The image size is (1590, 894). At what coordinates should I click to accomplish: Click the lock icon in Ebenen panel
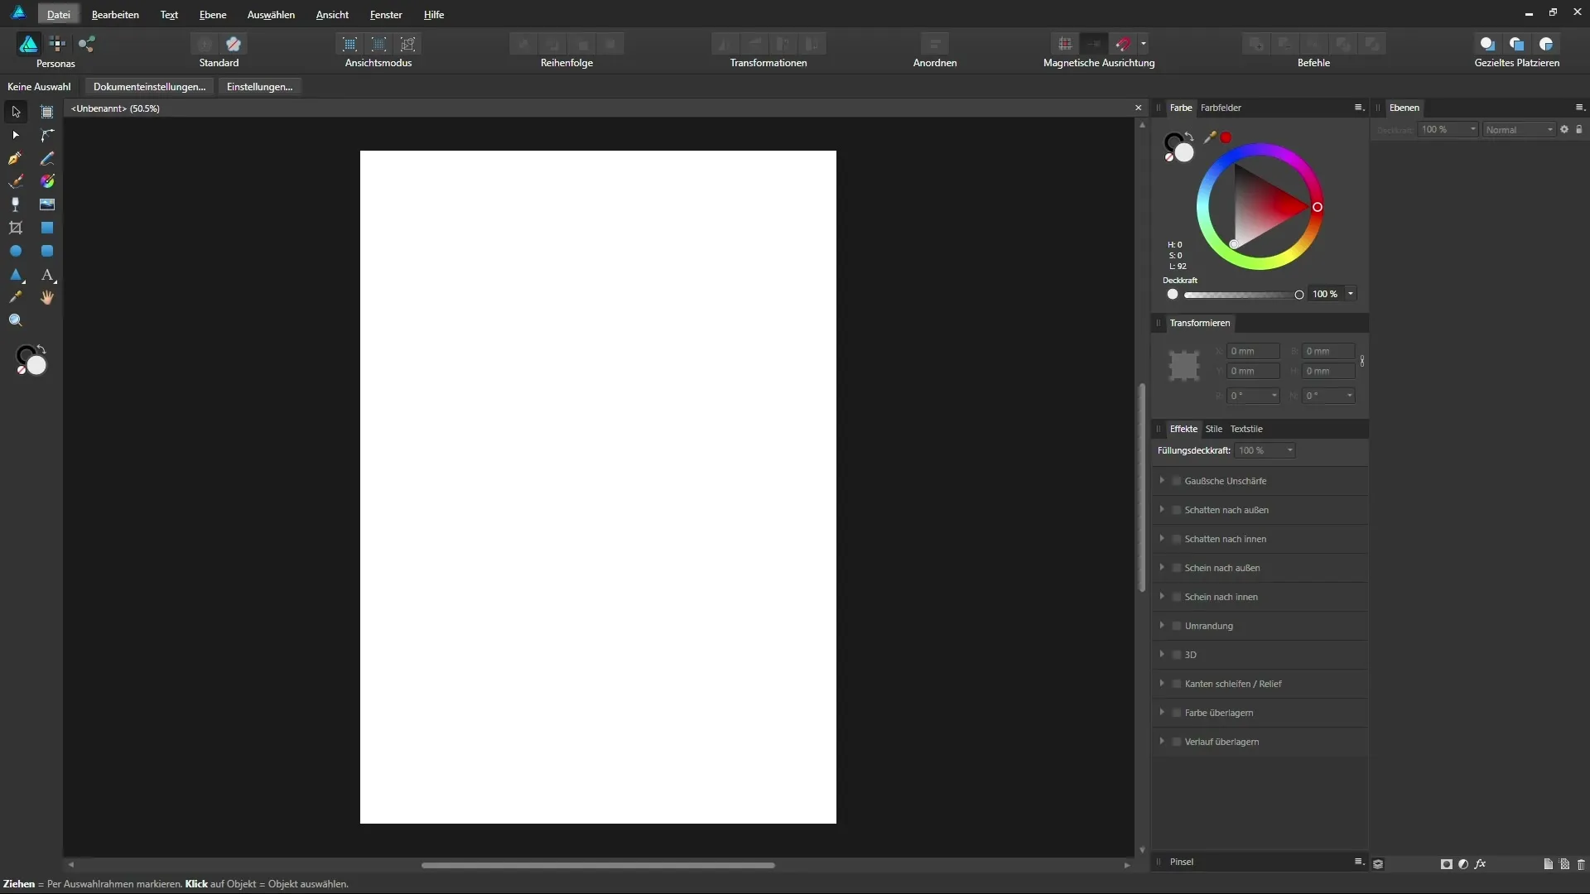[1579, 129]
